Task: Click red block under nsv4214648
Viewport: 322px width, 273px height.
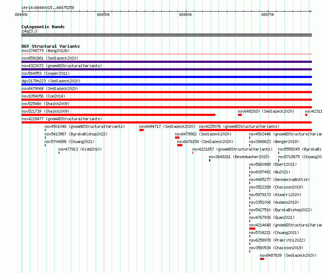Action: (252, 229)
